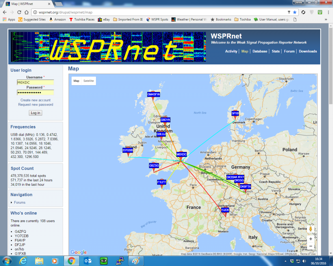Click the Create new account link

click(35, 100)
